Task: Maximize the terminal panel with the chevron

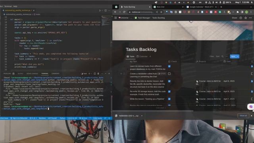Action: tap(106, 73)
